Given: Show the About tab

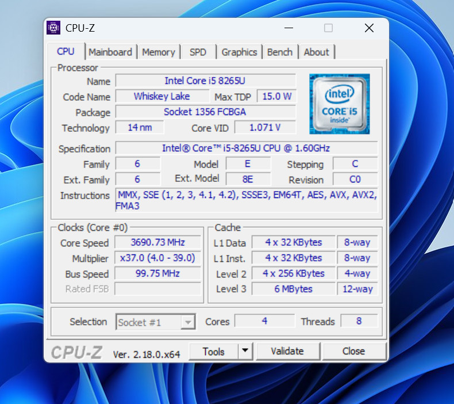Looking at the screenshot, I should [x=317, y=52].
